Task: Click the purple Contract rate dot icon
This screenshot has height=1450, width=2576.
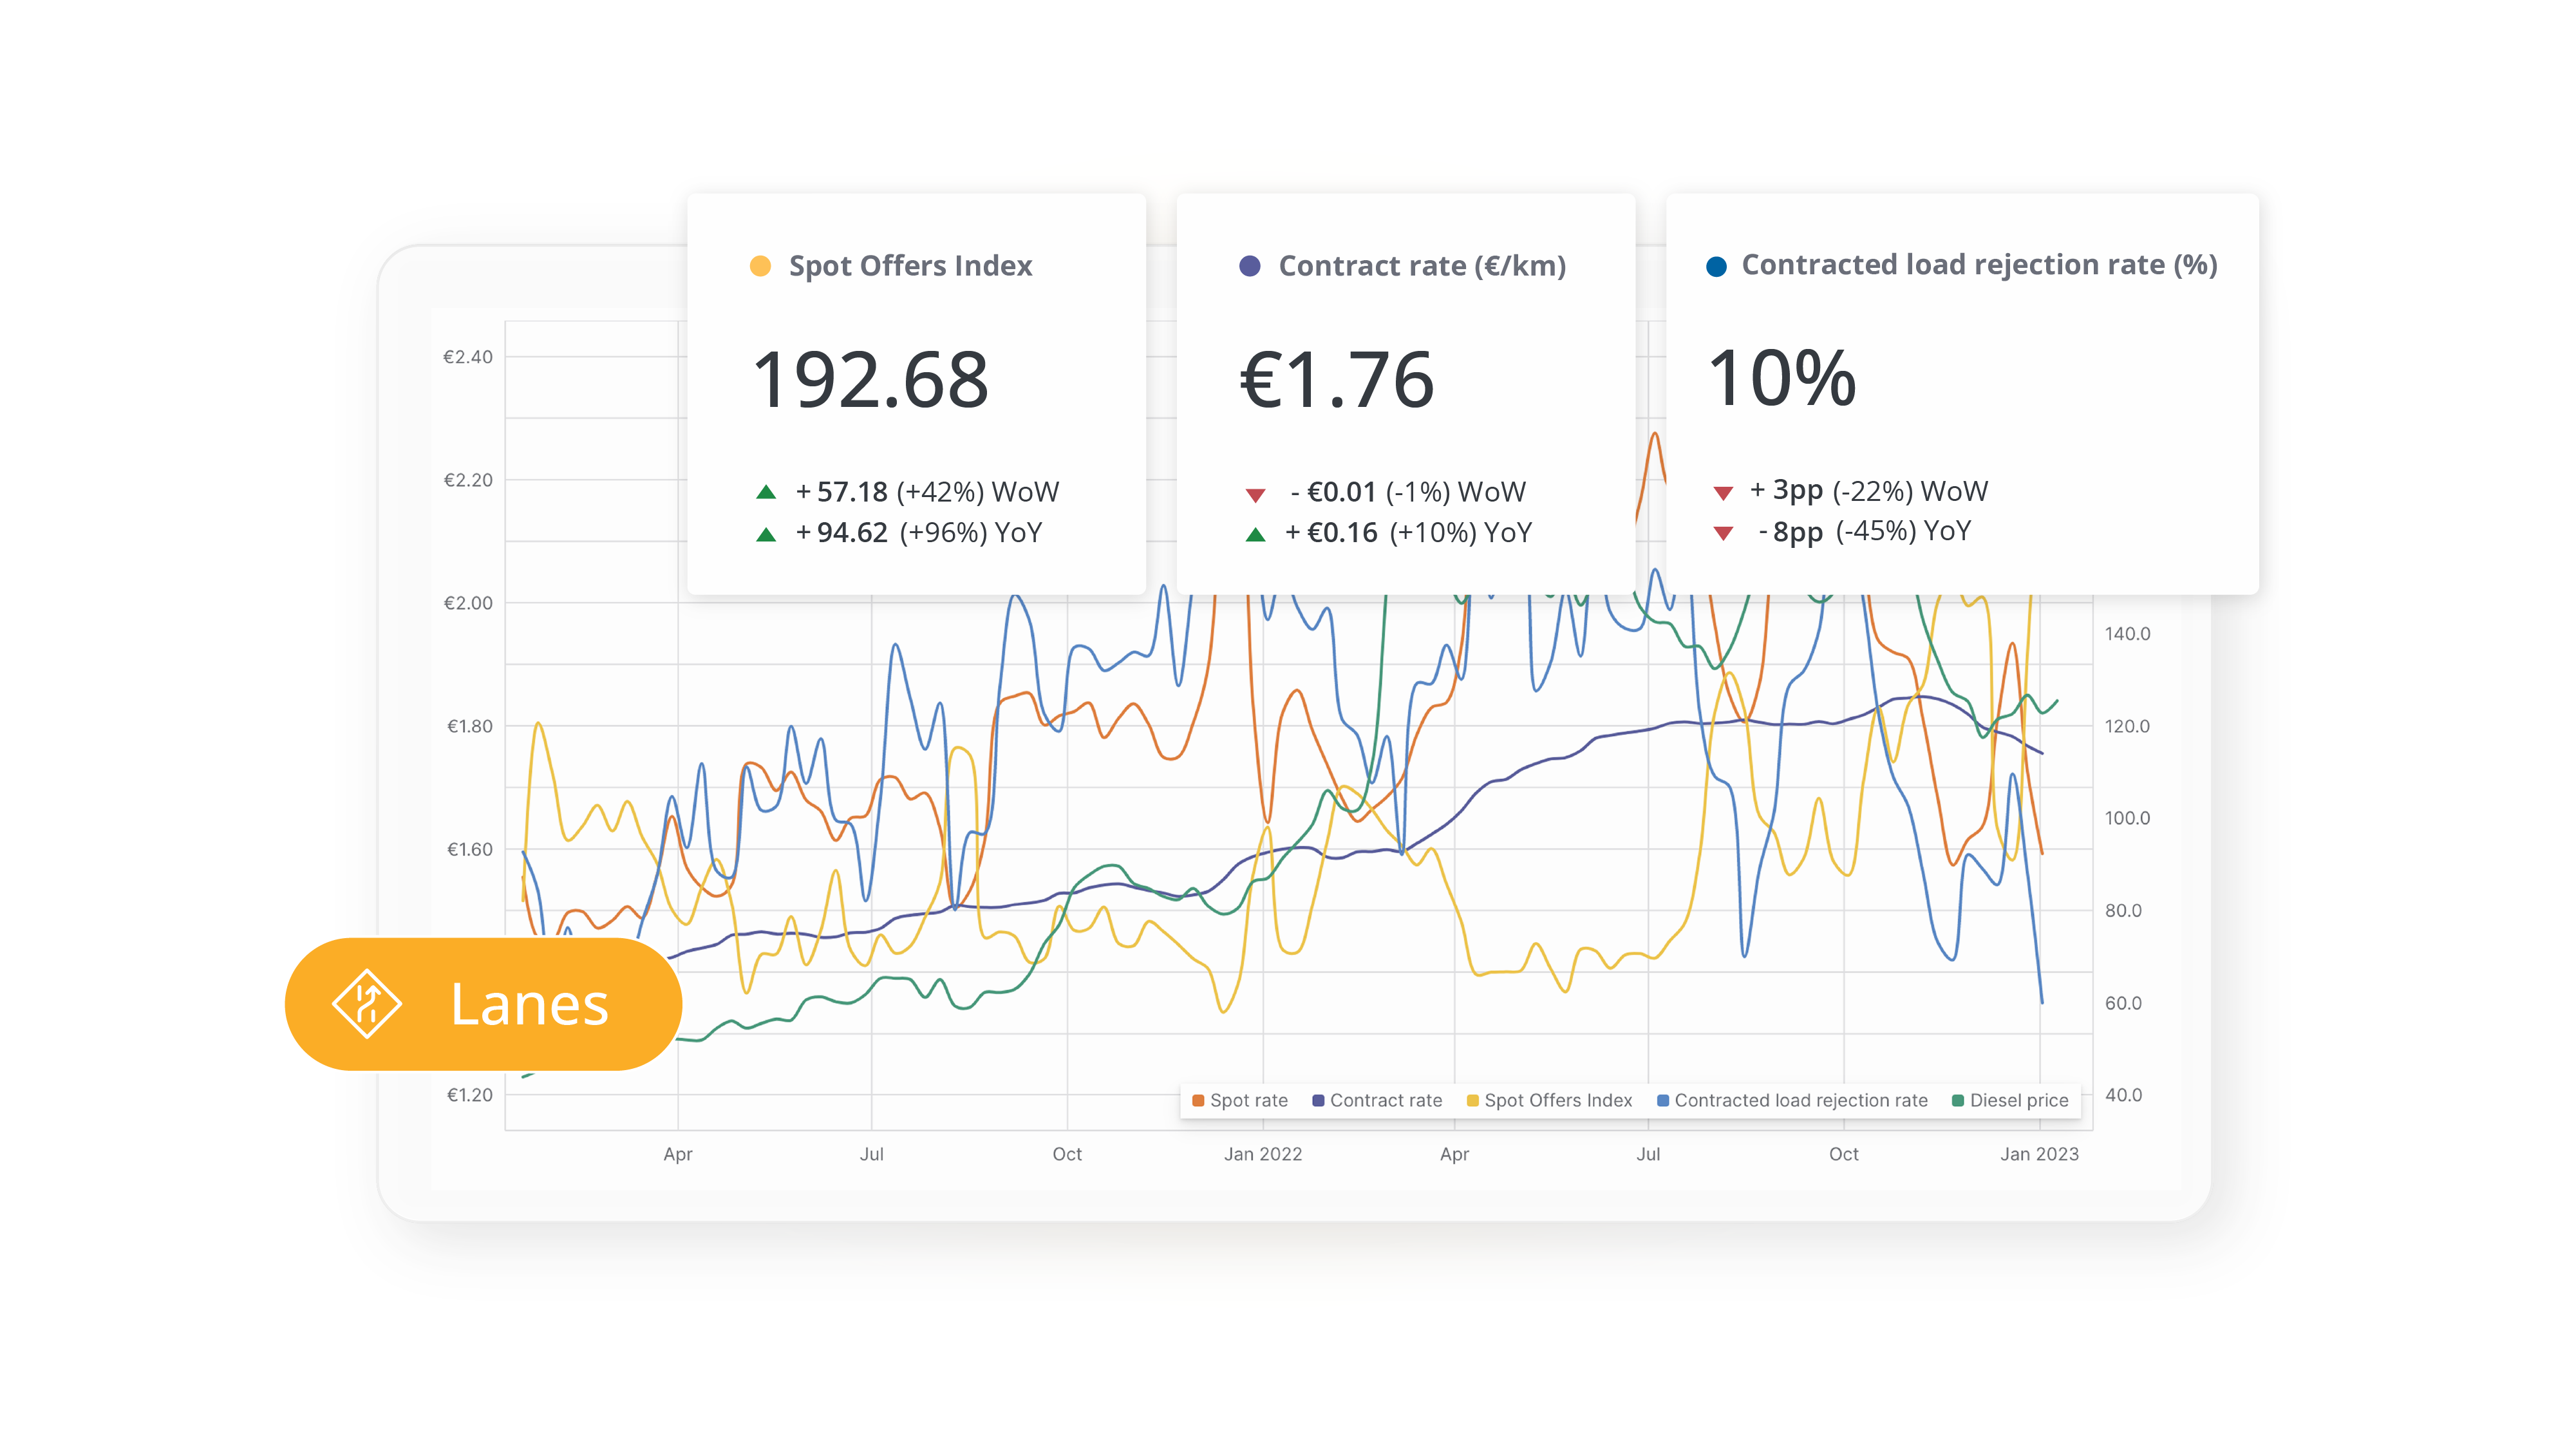Action: click(x=1250, y=265)
